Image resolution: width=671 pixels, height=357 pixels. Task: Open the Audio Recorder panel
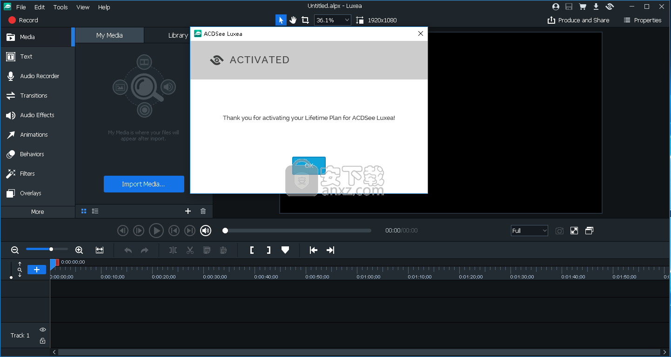(x=37, y=76)
